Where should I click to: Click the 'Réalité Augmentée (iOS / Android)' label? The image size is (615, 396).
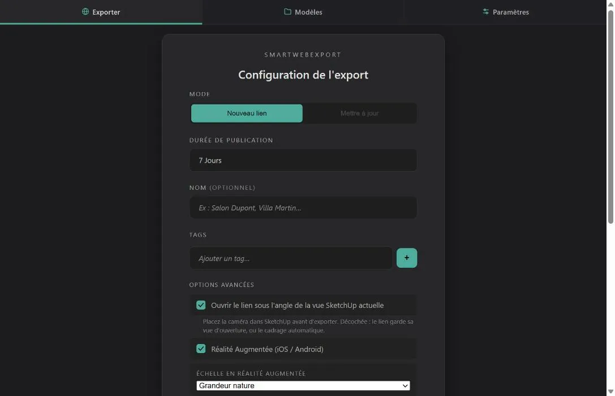coord(267,349)
